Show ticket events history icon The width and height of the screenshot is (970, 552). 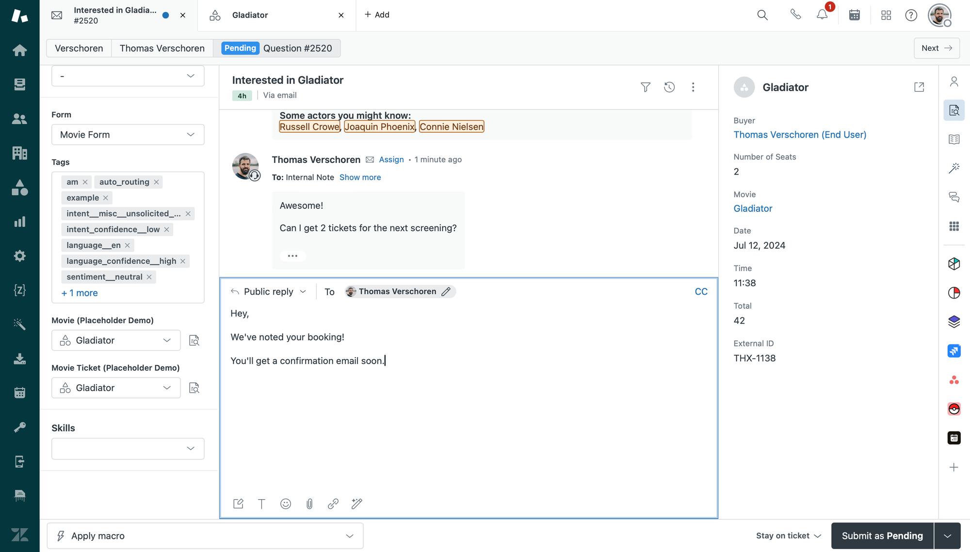pos(669,87)
